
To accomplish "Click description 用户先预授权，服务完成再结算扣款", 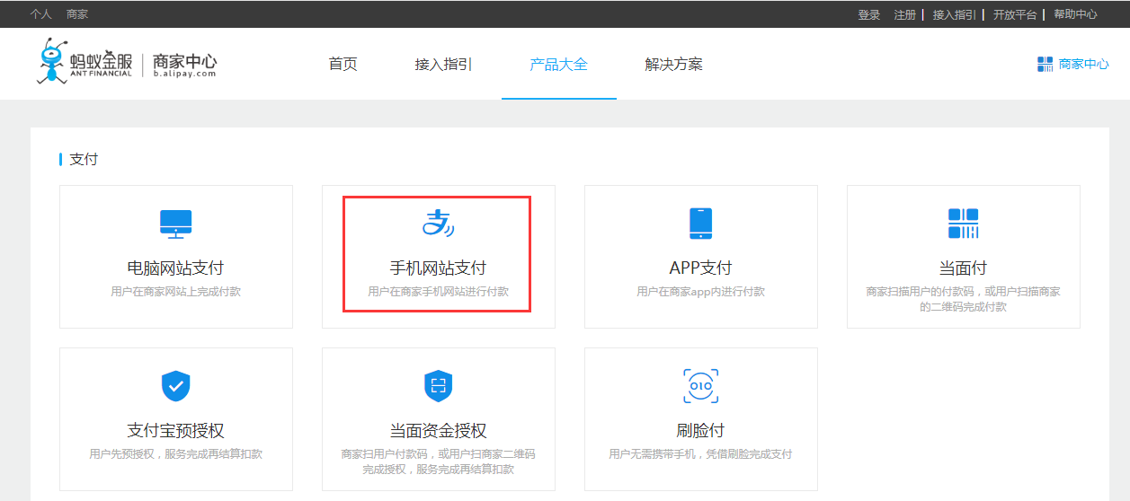I will coord(175,454).
